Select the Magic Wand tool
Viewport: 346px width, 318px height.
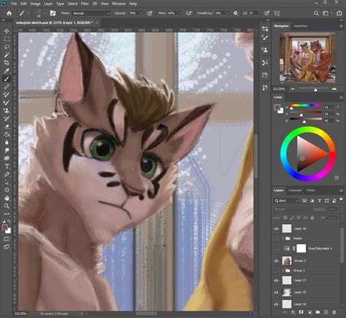(x=7, y=55)
